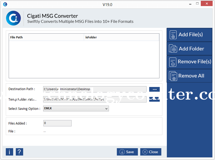Click the Add Folder button
Screen dimensions: 215x160
click(x=189, y=49)
